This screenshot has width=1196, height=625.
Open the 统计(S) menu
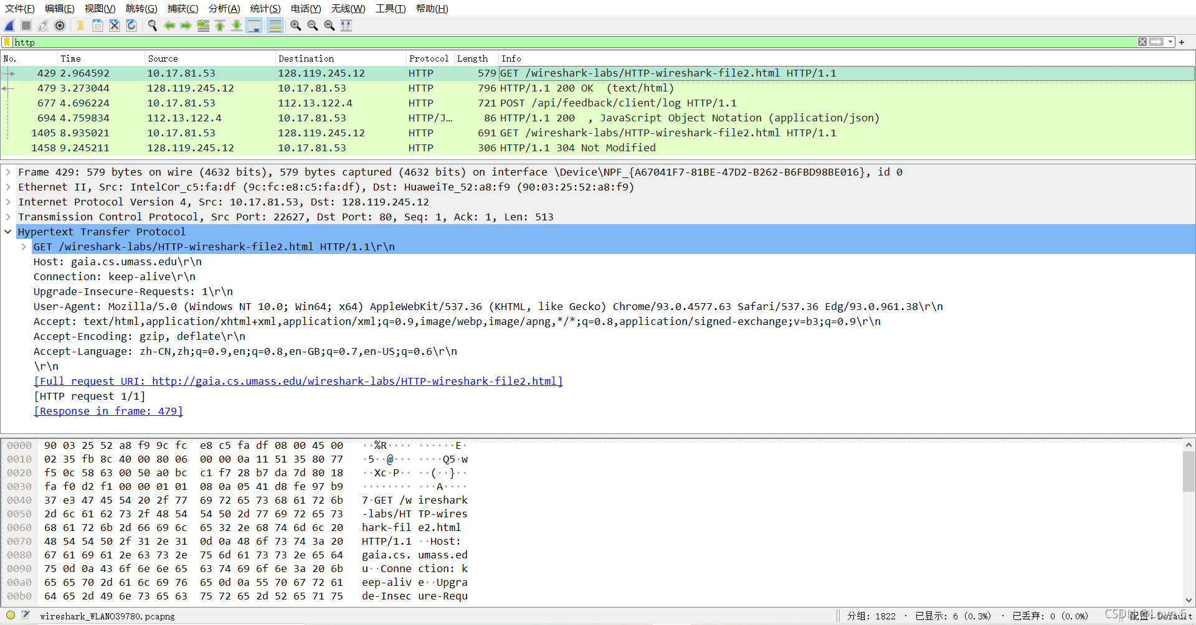[265, 8]
